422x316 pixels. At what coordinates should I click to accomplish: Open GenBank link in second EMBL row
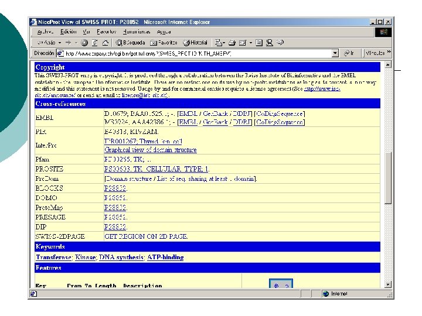coord(215,122)
